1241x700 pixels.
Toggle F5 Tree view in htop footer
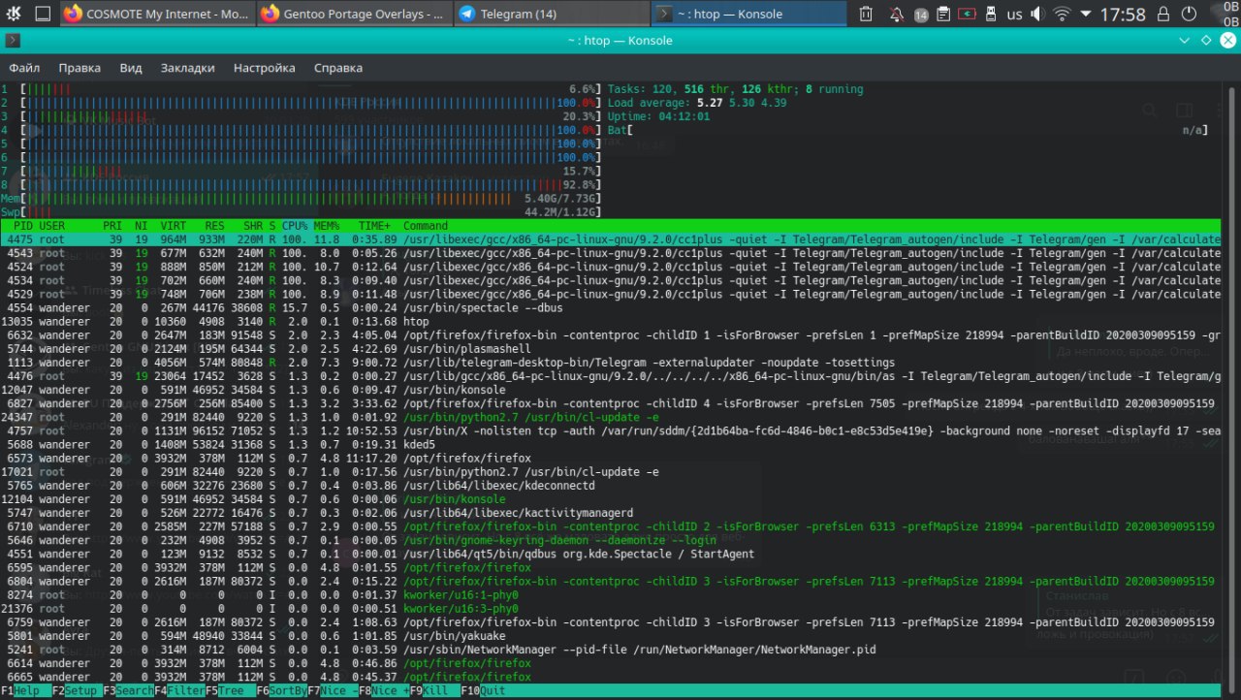[x=231, y=691]
